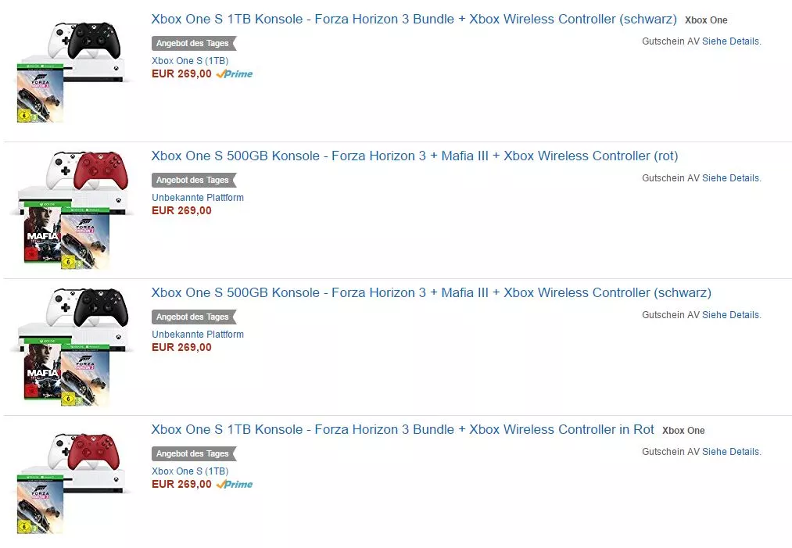The width and height of the screenshot is (792, 548).
Task: Click product image of 1TB bundle with black controller
Action: 70,71
